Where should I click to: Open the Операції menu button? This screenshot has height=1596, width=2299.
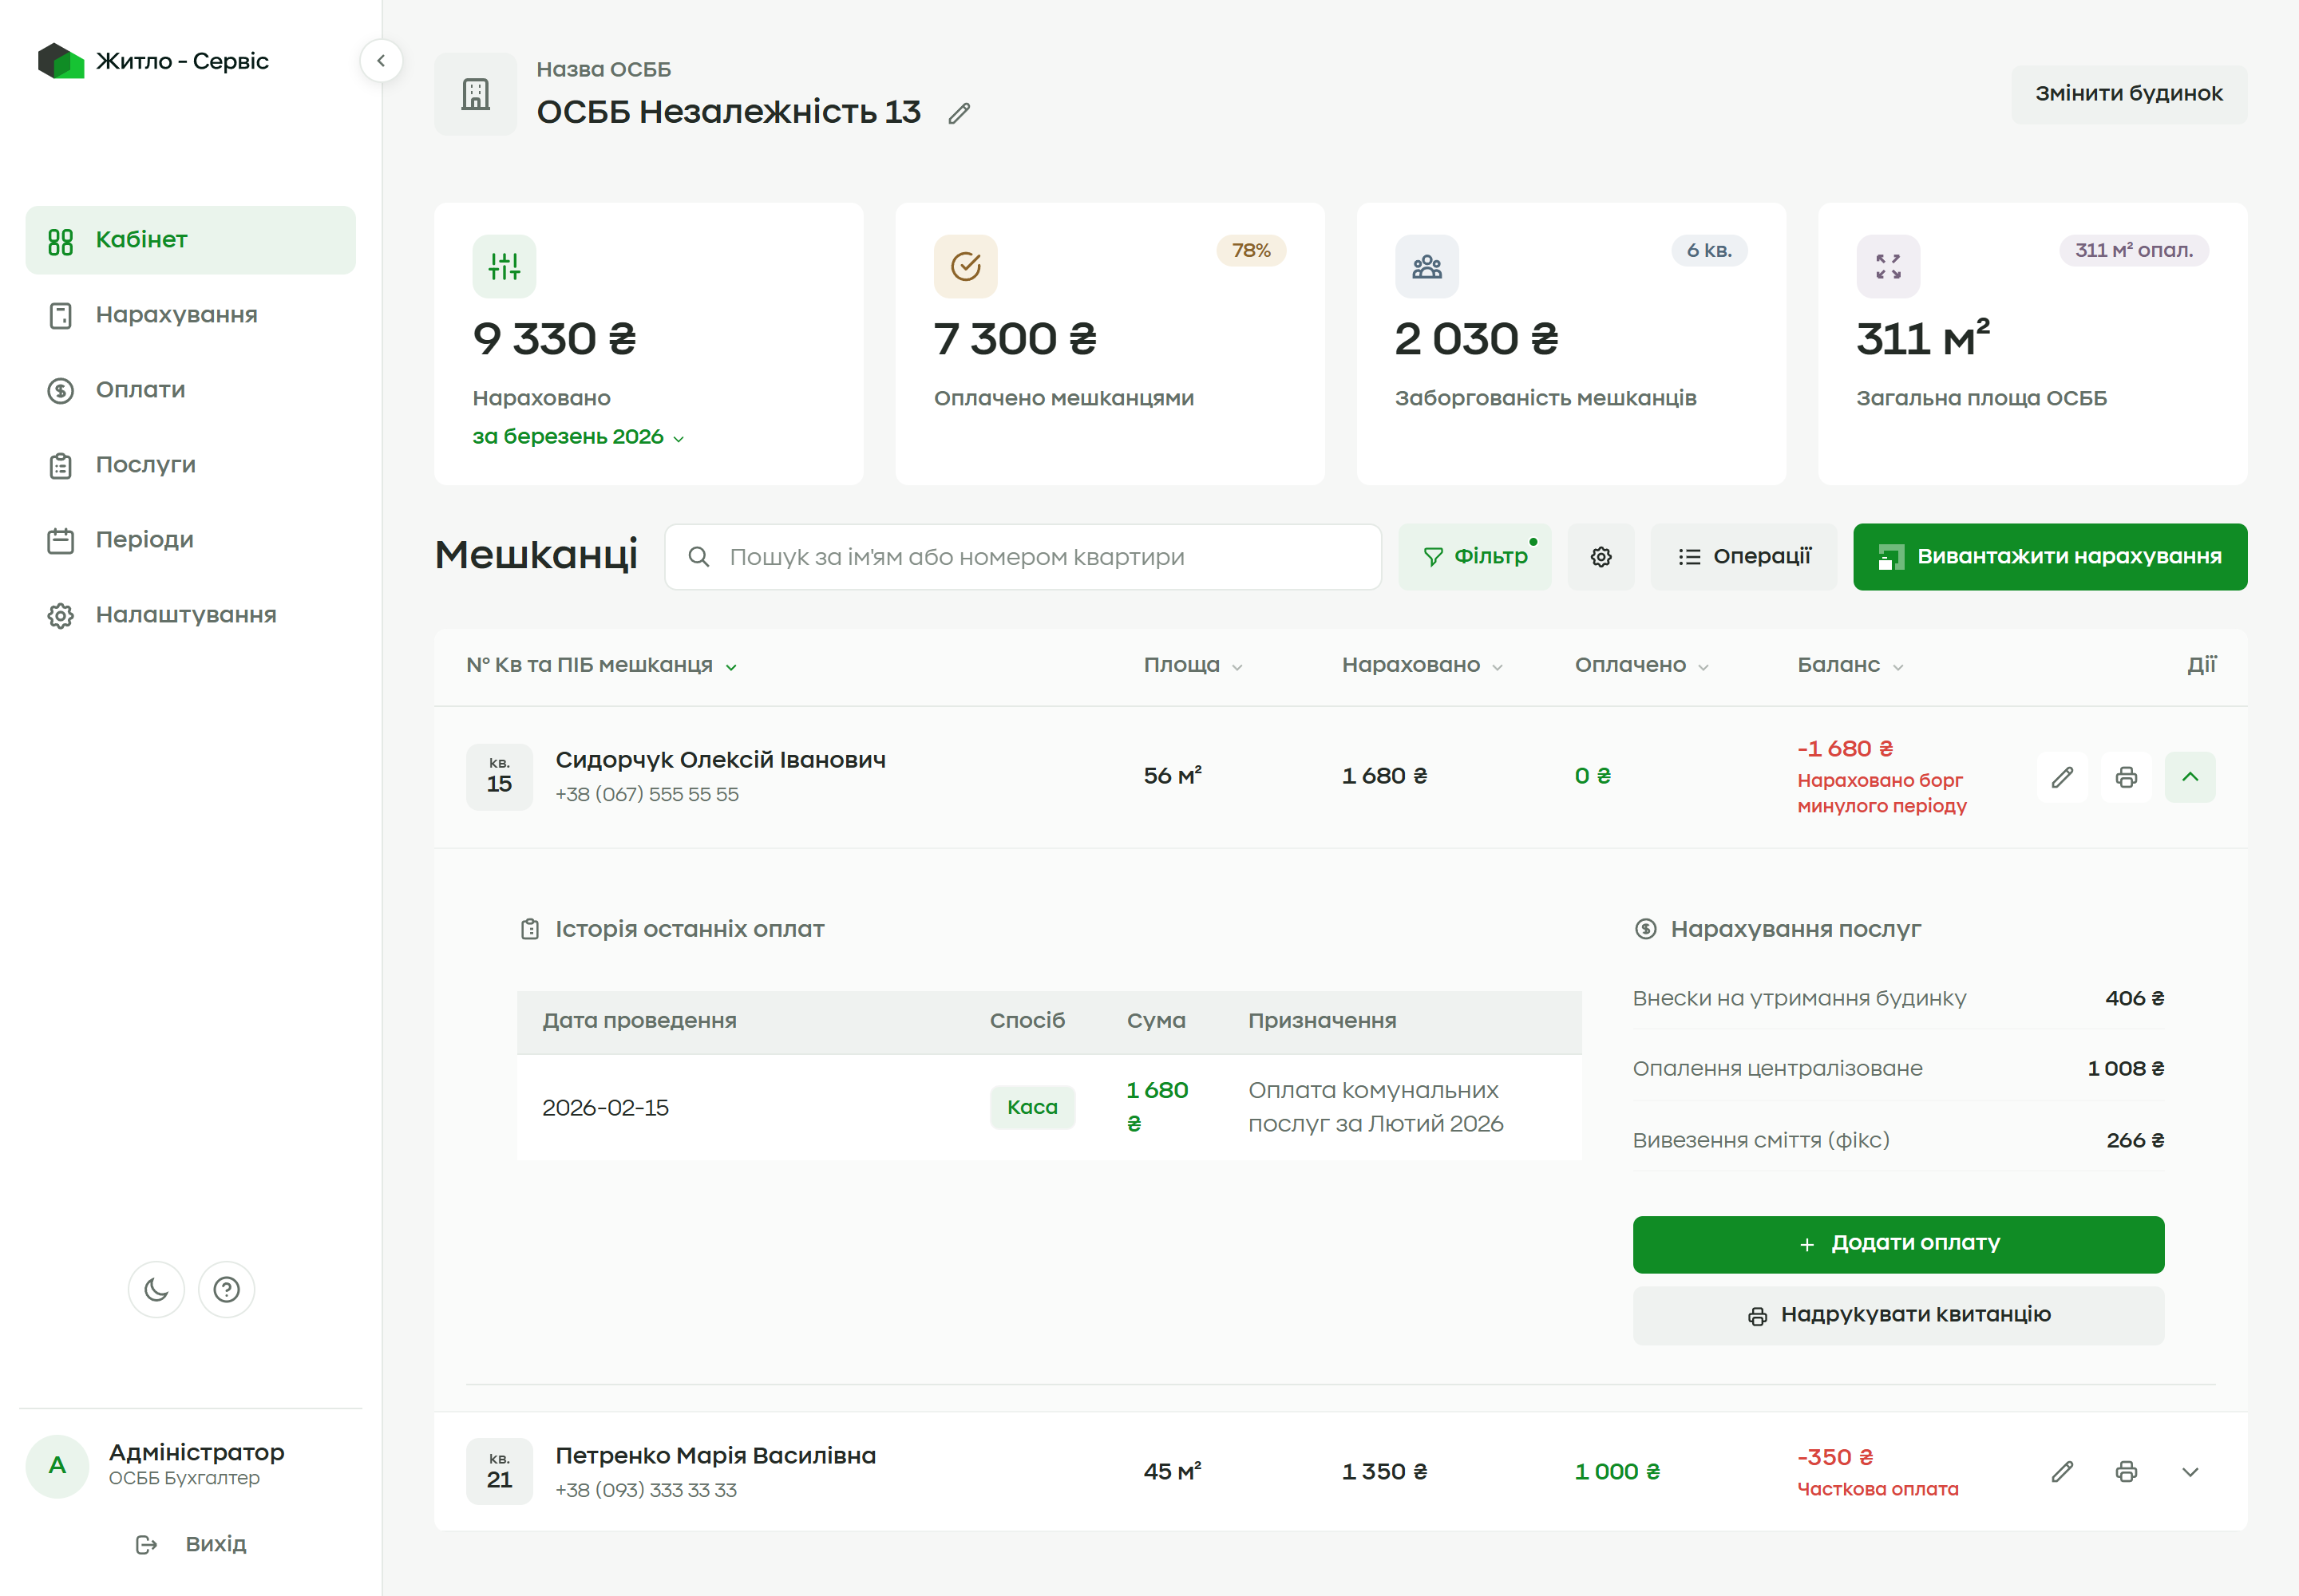[1743, 557]
